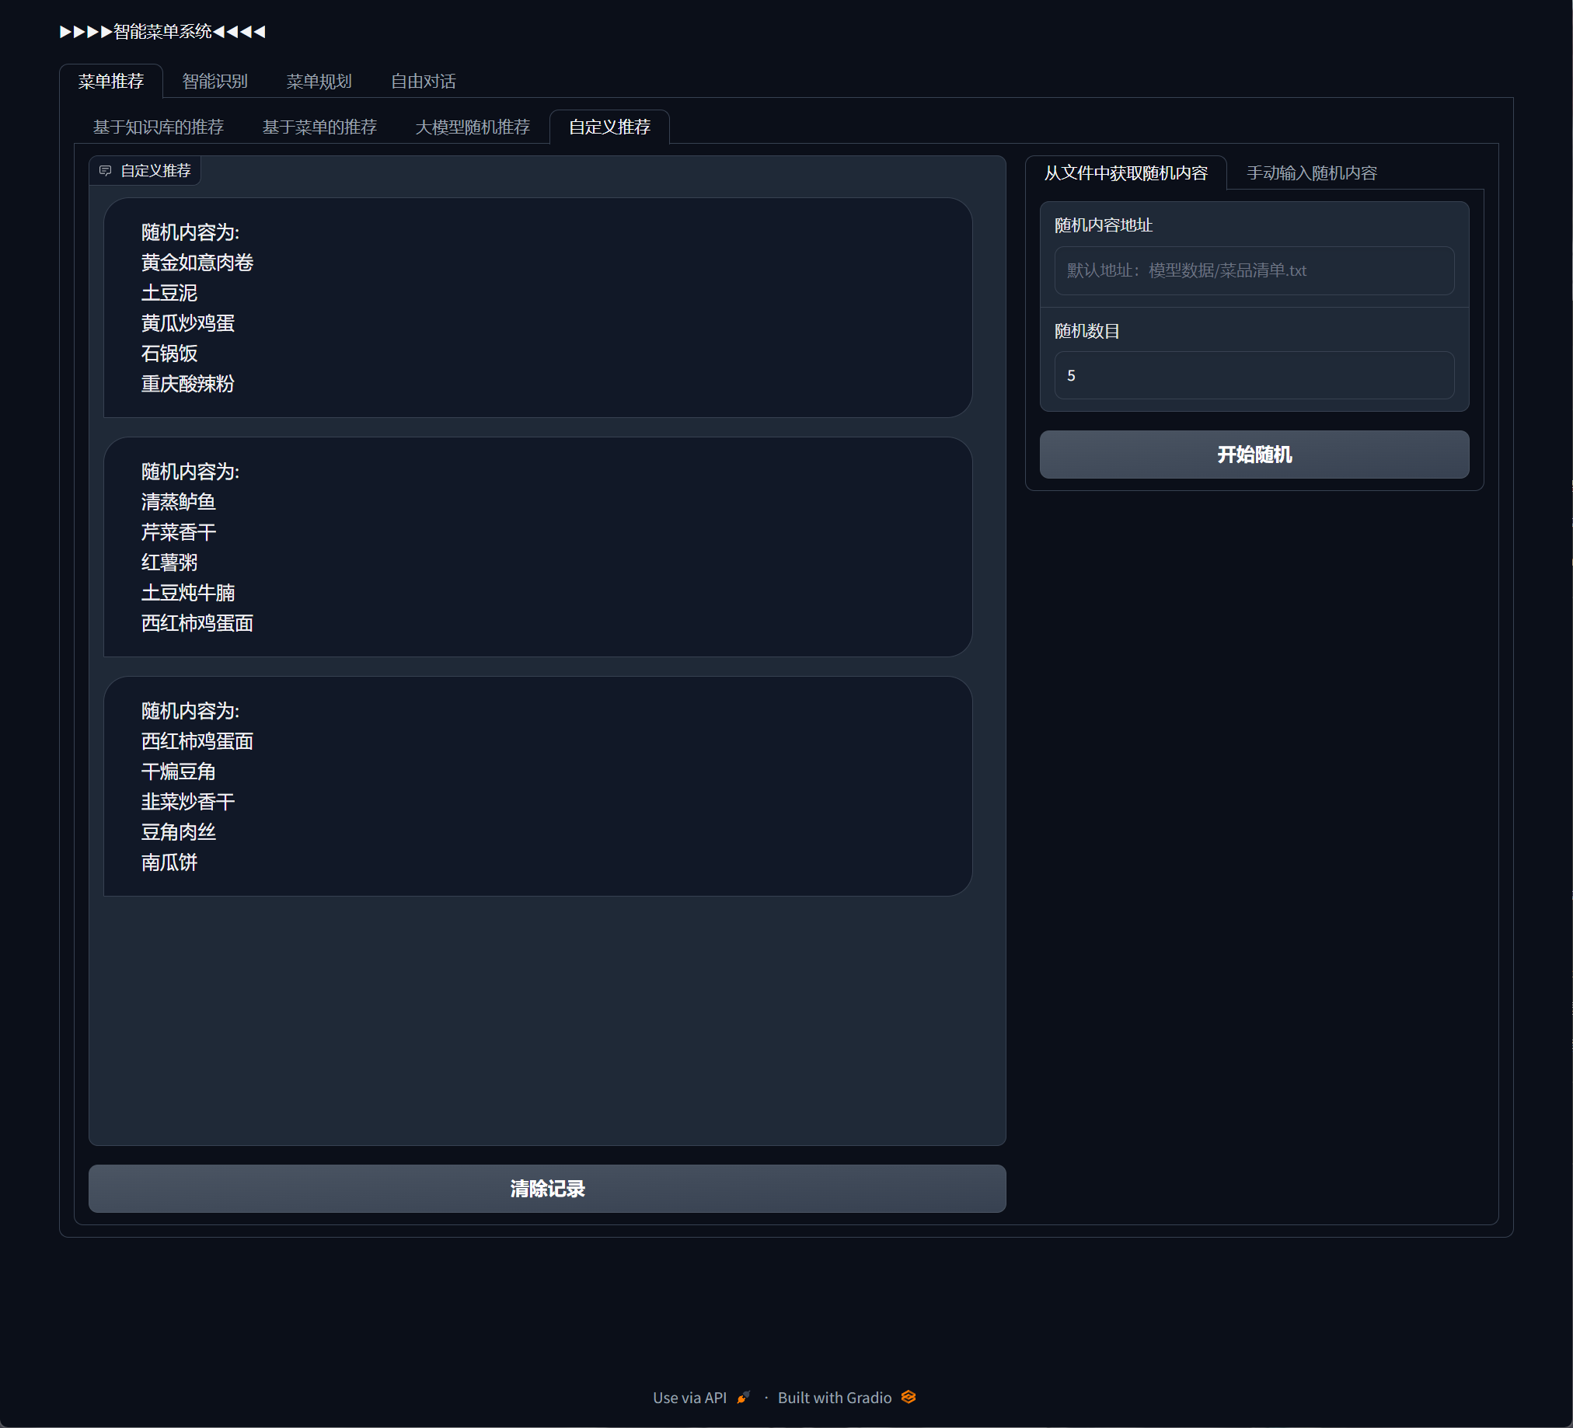Open the 自由对话 tab
This screenshot has width=1573, height=1428.
pos(423,81)
